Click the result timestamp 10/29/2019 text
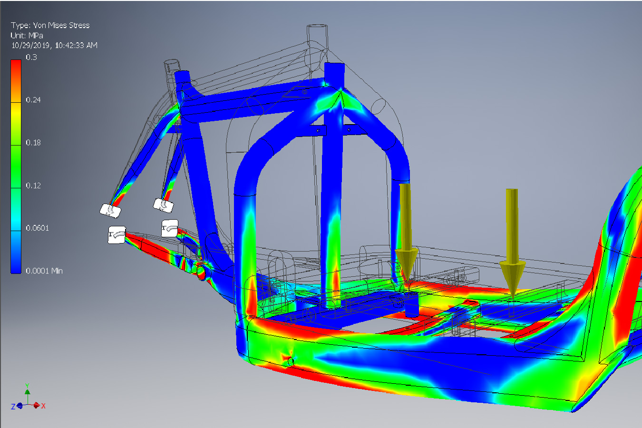 click(54, 45)
